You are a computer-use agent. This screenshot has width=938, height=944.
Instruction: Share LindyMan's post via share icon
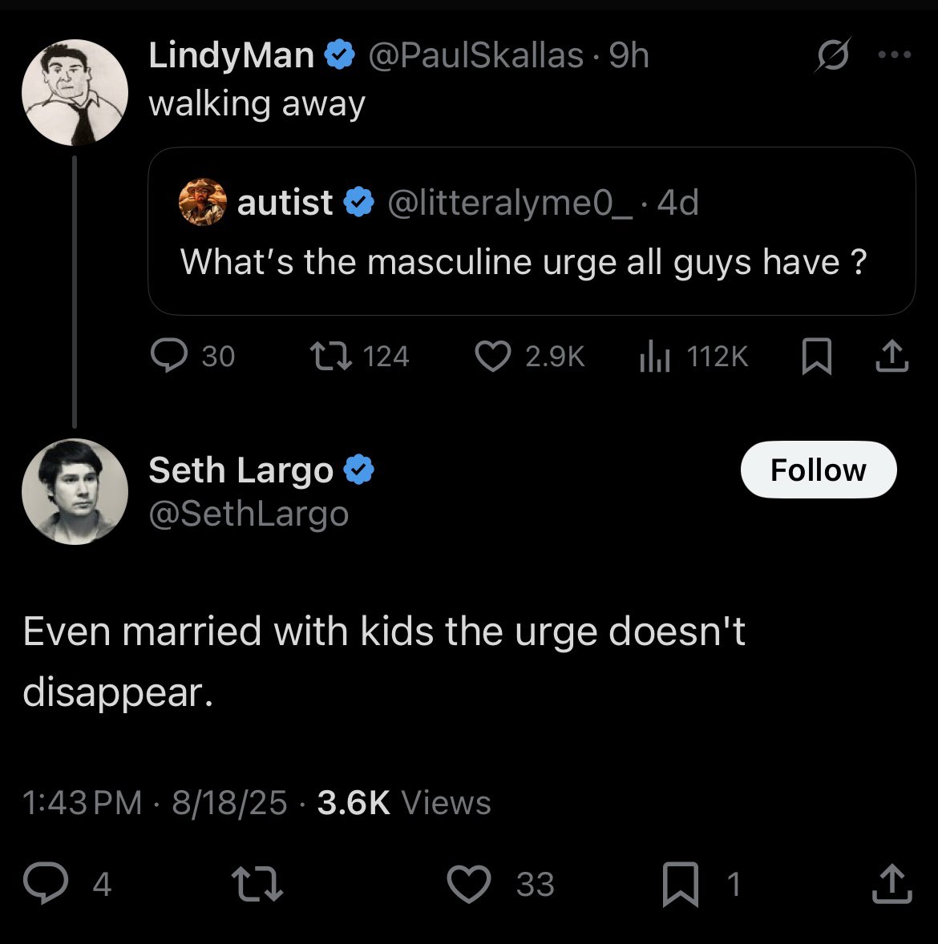(x=892, y=357)
